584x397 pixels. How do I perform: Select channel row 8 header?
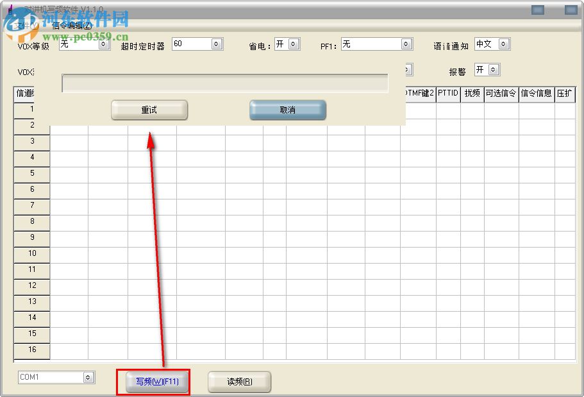click(32, 223)
